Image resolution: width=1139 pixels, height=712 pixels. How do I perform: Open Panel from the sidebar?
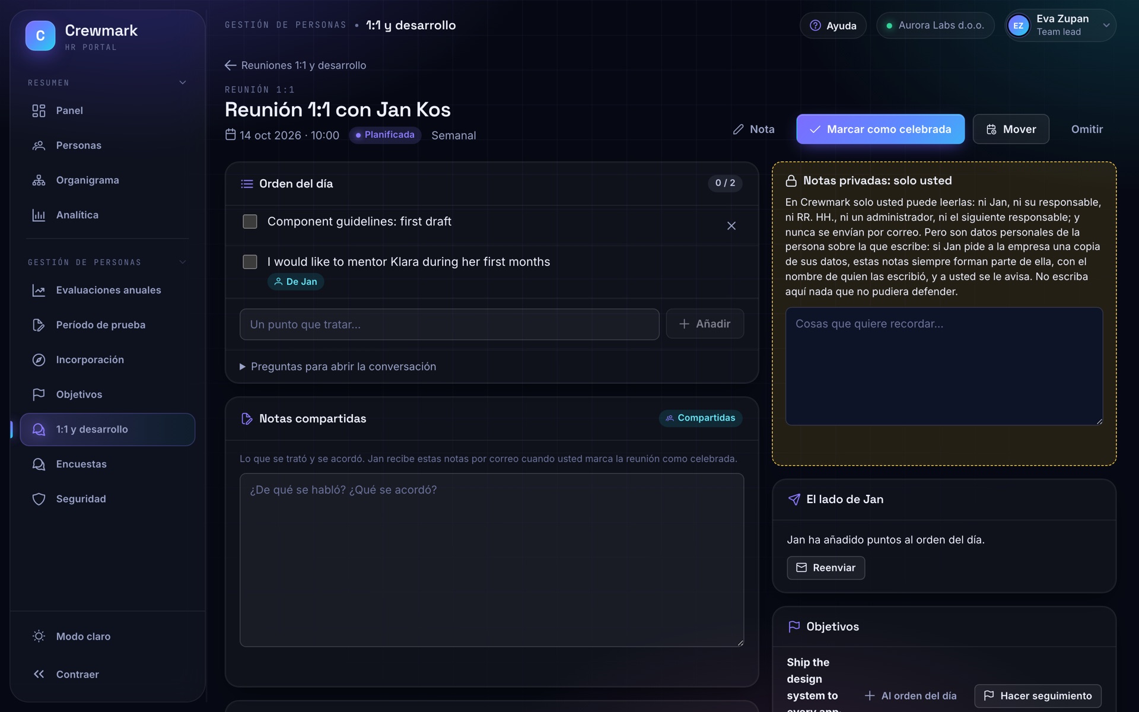(x=107, y=110)
